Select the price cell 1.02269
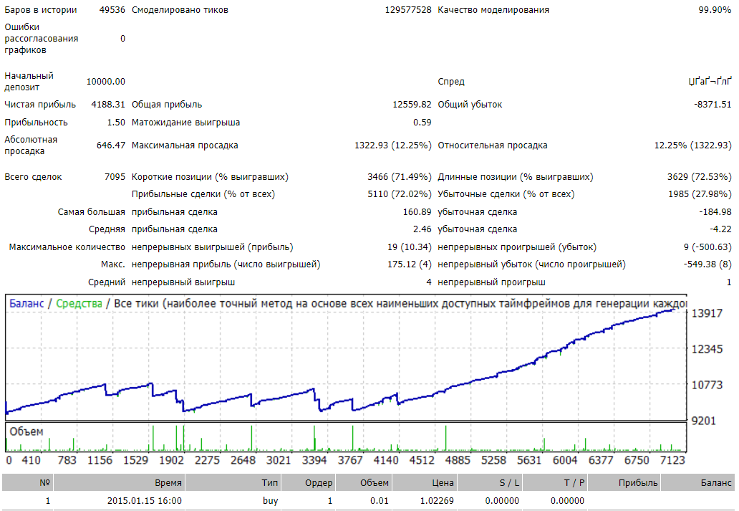The height and width of the screenshot is (511, 739). click(x=437, y=501)
